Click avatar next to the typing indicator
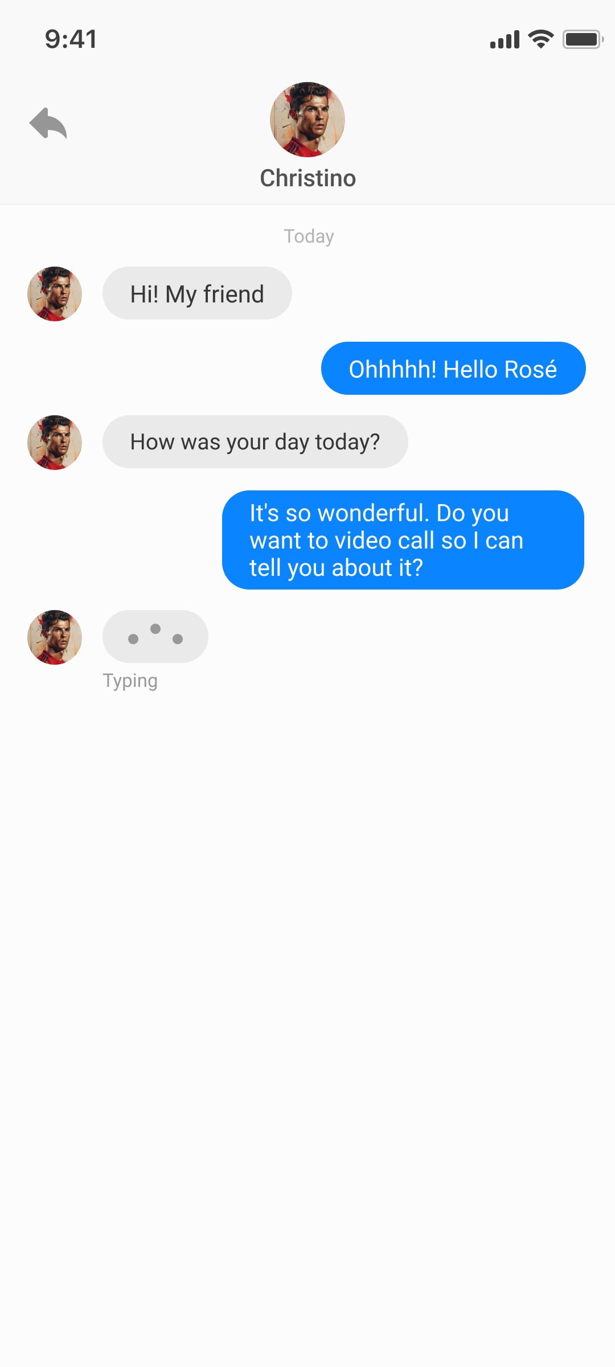615x1367 pixels. pyautogui.click(x=55, y=637)
